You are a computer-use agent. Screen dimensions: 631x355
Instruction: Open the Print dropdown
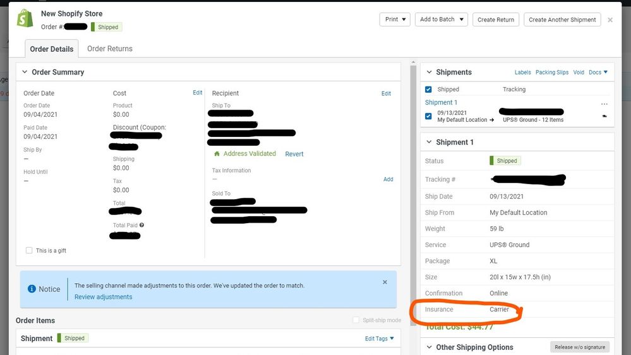click(x=395, y=20)
